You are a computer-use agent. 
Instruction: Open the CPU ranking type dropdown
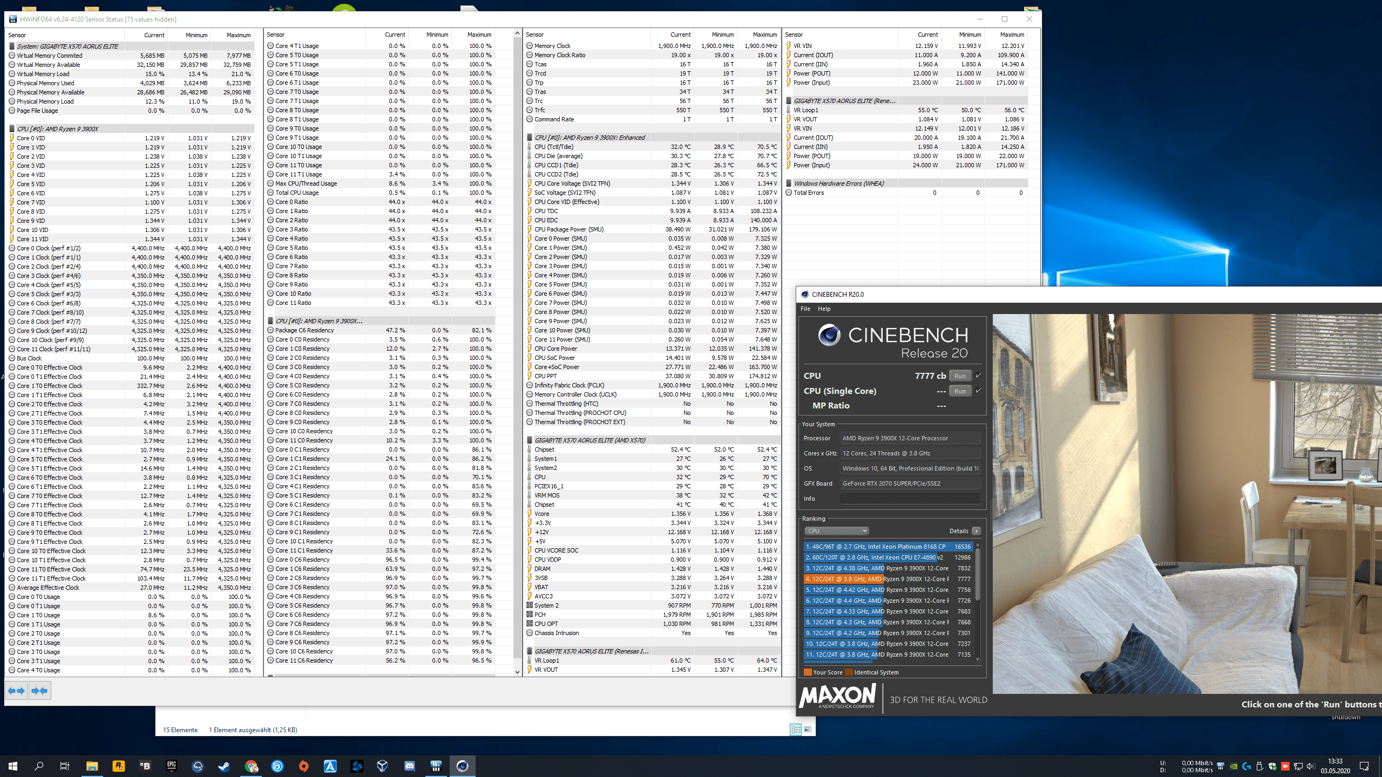pos(836,531)
